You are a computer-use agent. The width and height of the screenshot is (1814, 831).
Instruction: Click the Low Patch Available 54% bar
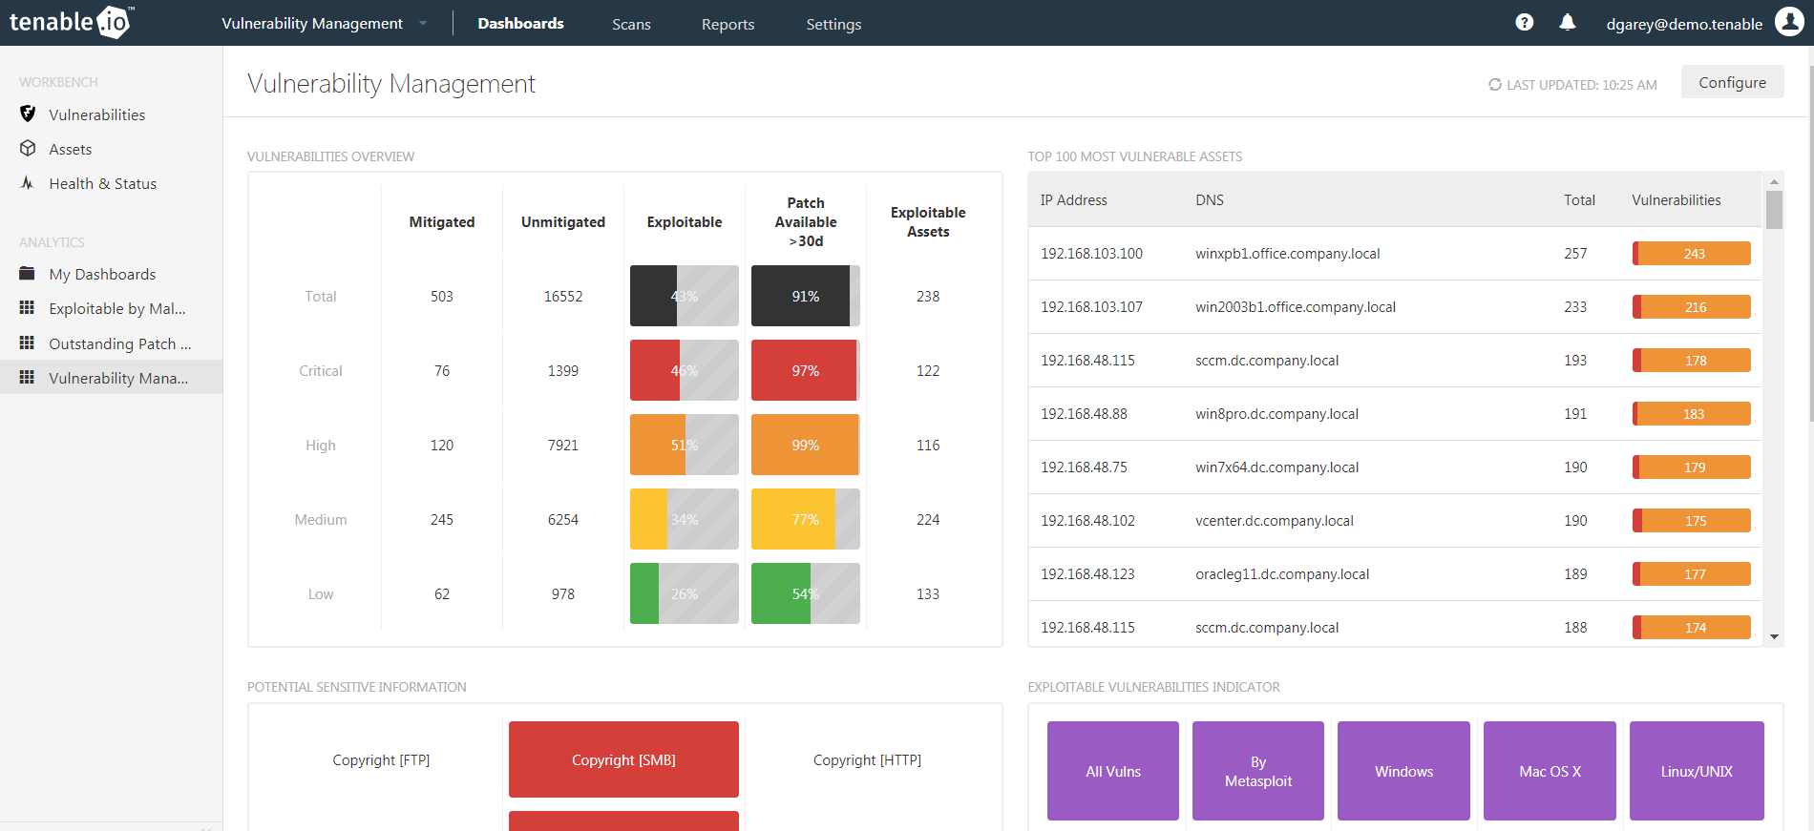coord(806,593)
